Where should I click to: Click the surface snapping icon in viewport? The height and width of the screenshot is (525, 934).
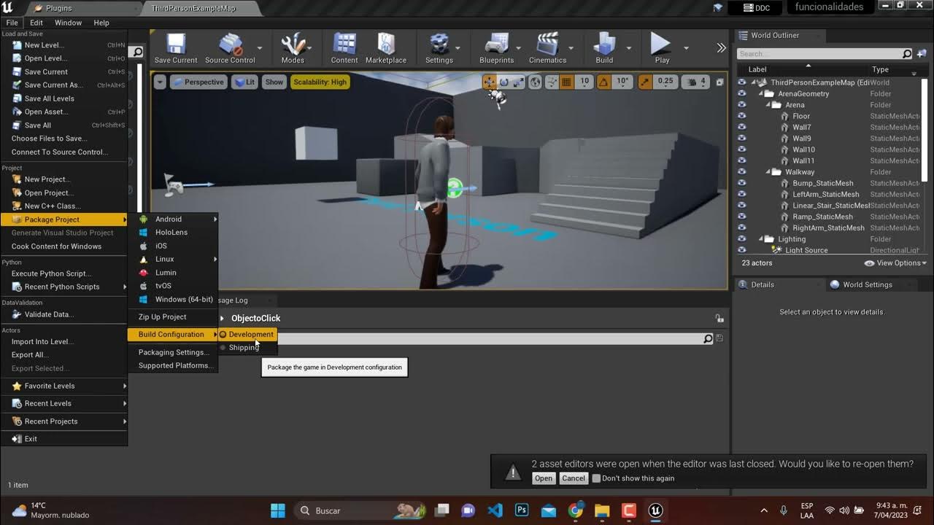552,82
